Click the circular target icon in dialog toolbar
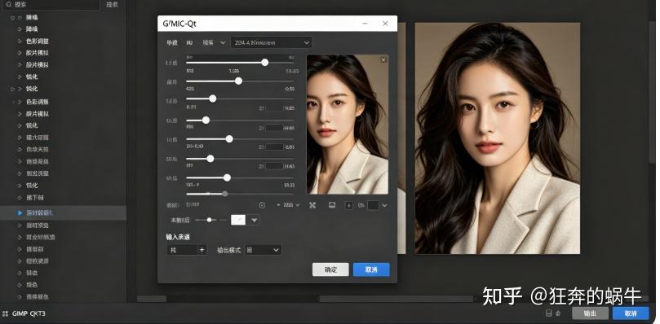Viewport: 660px width, 324px height. (262, 205)
